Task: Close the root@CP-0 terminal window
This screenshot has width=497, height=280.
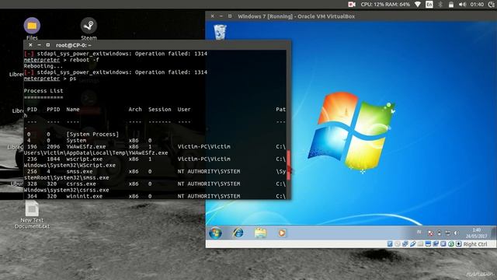Action: 30,45
